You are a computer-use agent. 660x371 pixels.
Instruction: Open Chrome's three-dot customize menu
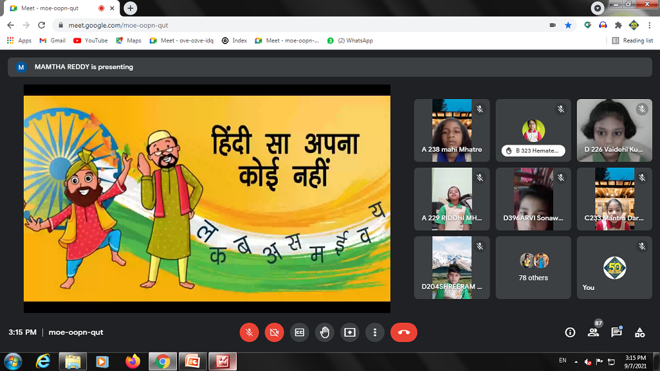[x=649, y=25]
